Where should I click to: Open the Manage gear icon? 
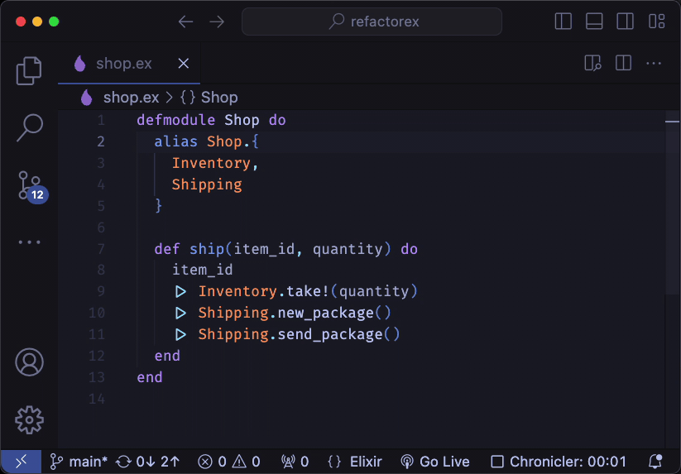click(29, 419)
